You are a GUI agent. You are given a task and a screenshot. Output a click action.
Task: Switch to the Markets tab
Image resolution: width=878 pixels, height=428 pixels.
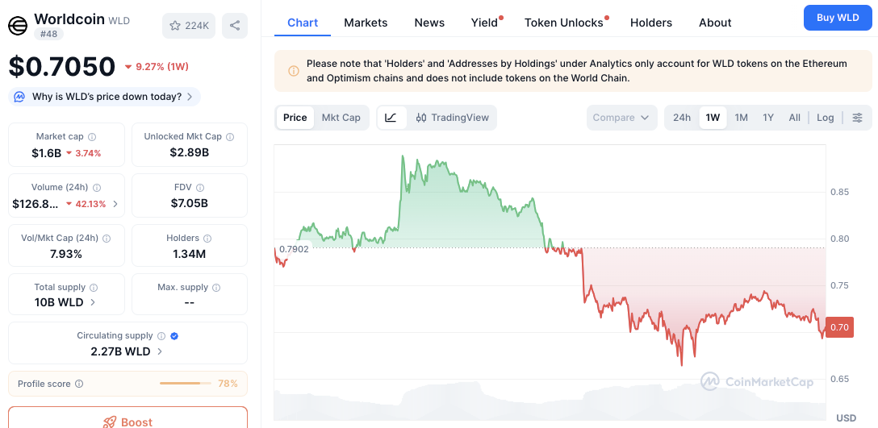366,23
